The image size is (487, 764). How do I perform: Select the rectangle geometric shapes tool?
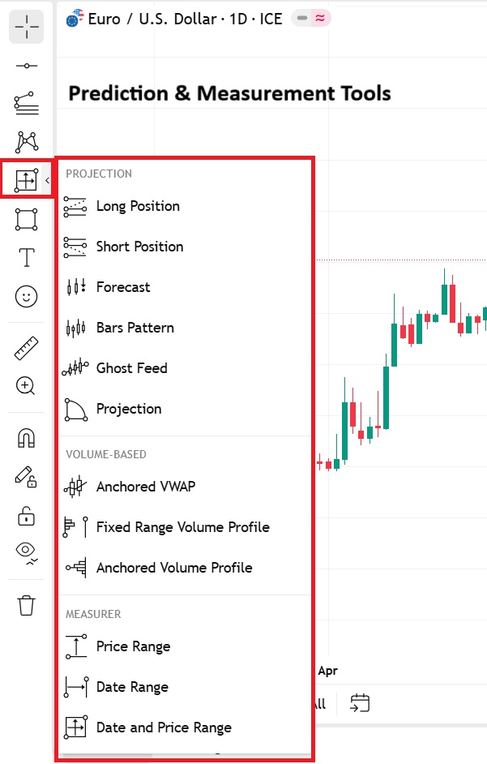[x=27, y=219]
